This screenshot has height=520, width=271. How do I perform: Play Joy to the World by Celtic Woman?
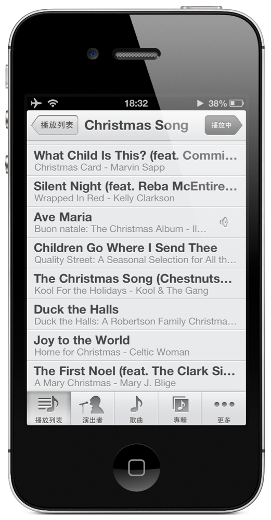(x=136, y=346)
